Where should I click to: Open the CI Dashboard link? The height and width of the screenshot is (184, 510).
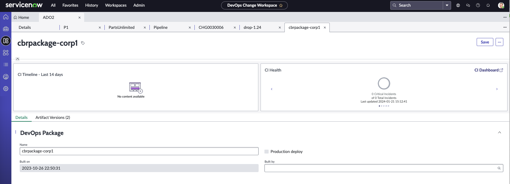pyautogui.click(x=486, y=70)
